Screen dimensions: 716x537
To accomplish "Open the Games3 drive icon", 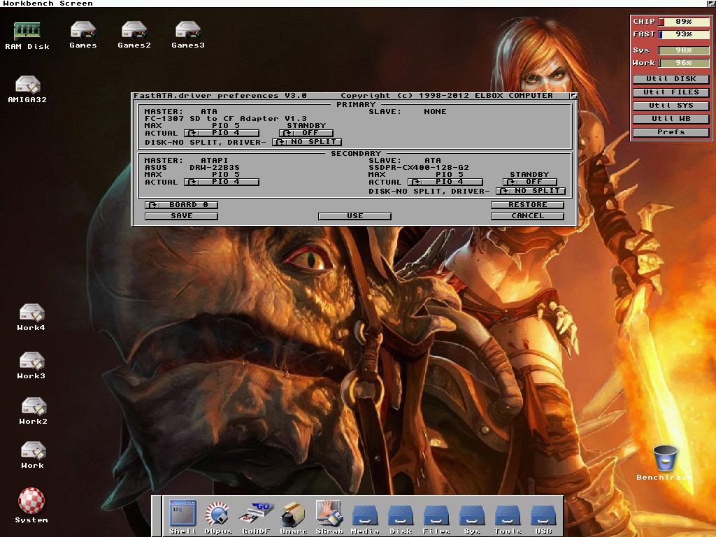I will pos(188,35).
